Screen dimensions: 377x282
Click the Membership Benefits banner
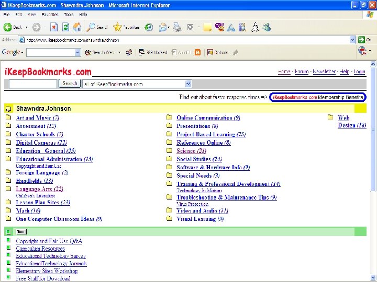(x=318, y=97)
